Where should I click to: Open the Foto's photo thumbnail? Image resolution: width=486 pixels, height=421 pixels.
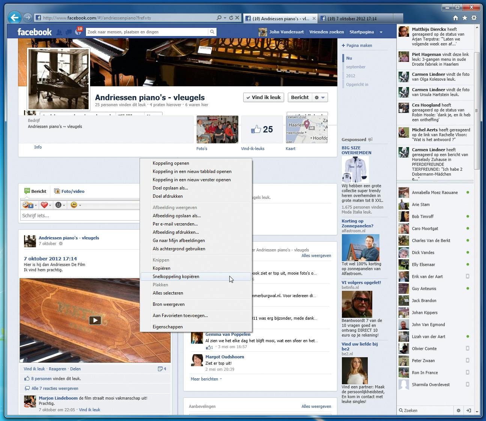coord(217,129)
